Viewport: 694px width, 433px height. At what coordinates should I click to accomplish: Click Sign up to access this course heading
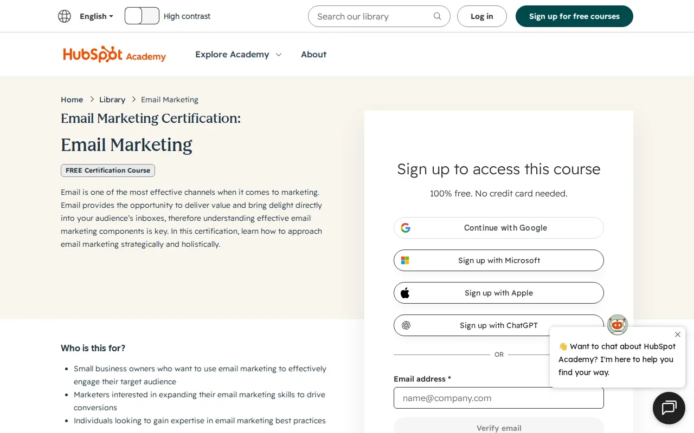[x=499, y=169]
